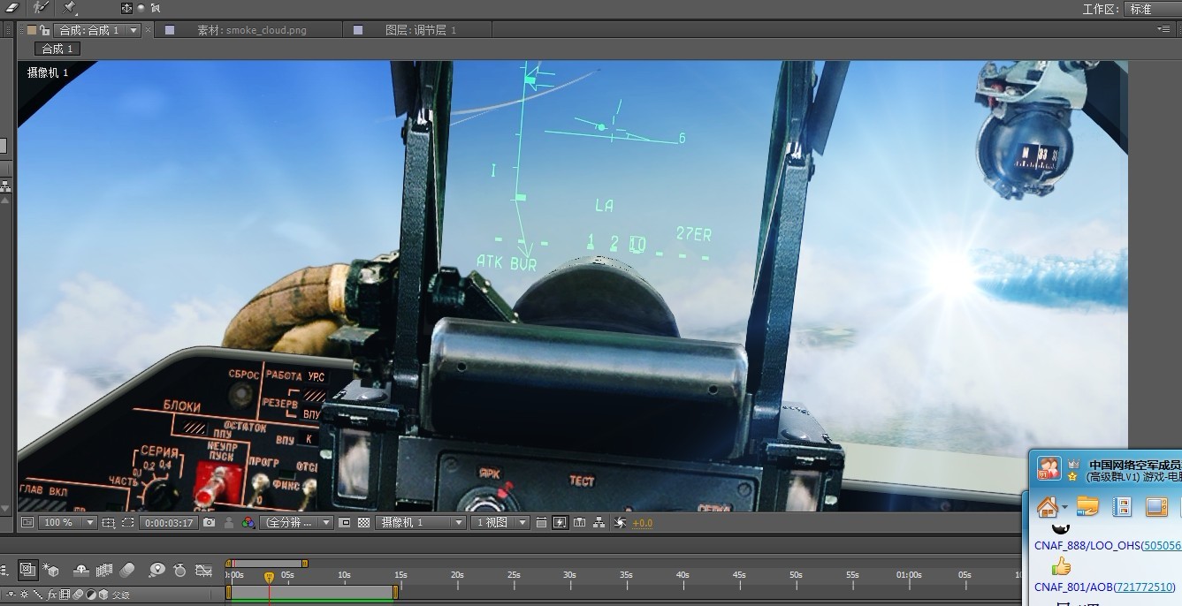
Task: Toggle the viewer lock icon
Action: point(44,30)
